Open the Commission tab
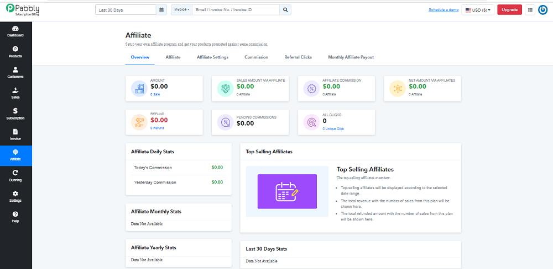Viewport: 553px width, 269px height. coord(257,57)
